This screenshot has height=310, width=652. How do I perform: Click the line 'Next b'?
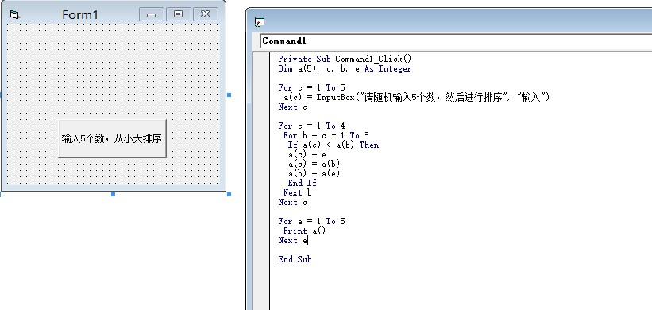tap(297, 192)
